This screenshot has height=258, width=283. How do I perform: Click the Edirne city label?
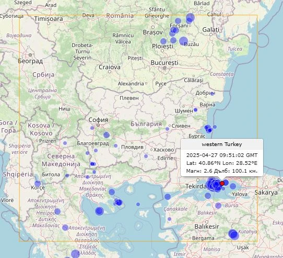tap(165, 158)
